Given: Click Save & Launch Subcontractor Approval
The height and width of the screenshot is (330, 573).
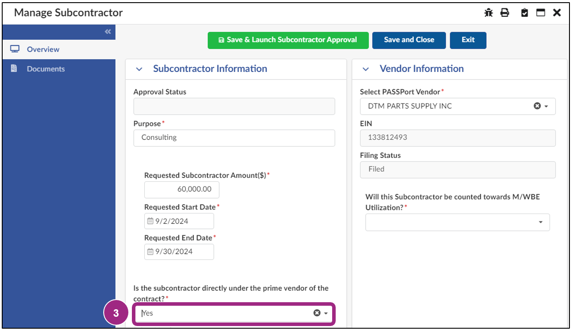Looking at the screenshot, I should (x=288, y=40).
